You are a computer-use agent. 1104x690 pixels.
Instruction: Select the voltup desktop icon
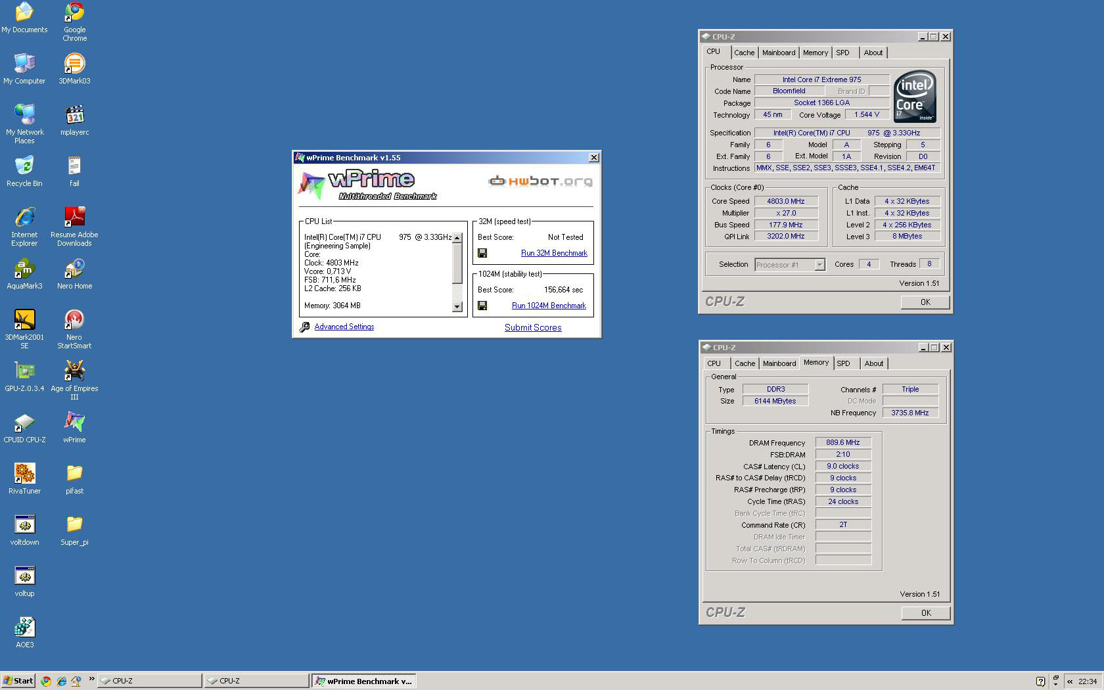coord(24,582)
